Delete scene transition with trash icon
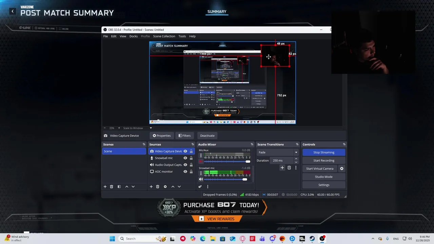 tap(289, 168)
